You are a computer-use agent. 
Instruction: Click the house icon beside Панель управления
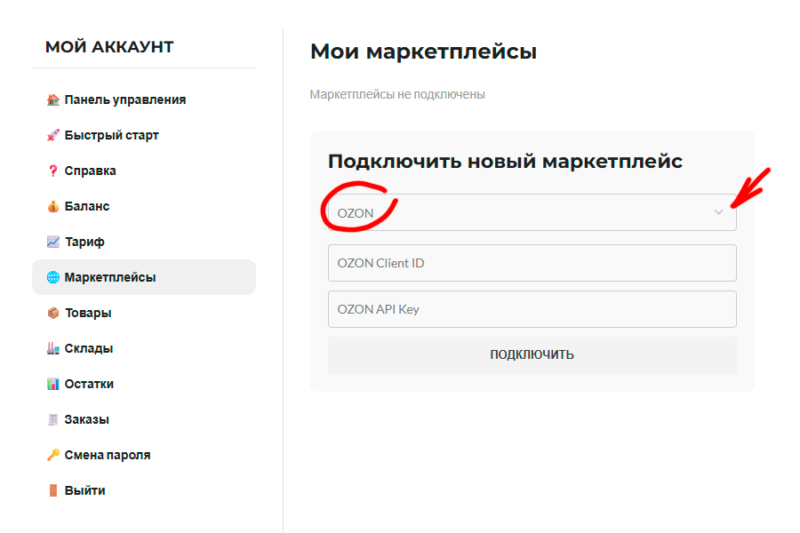(53, 99)
